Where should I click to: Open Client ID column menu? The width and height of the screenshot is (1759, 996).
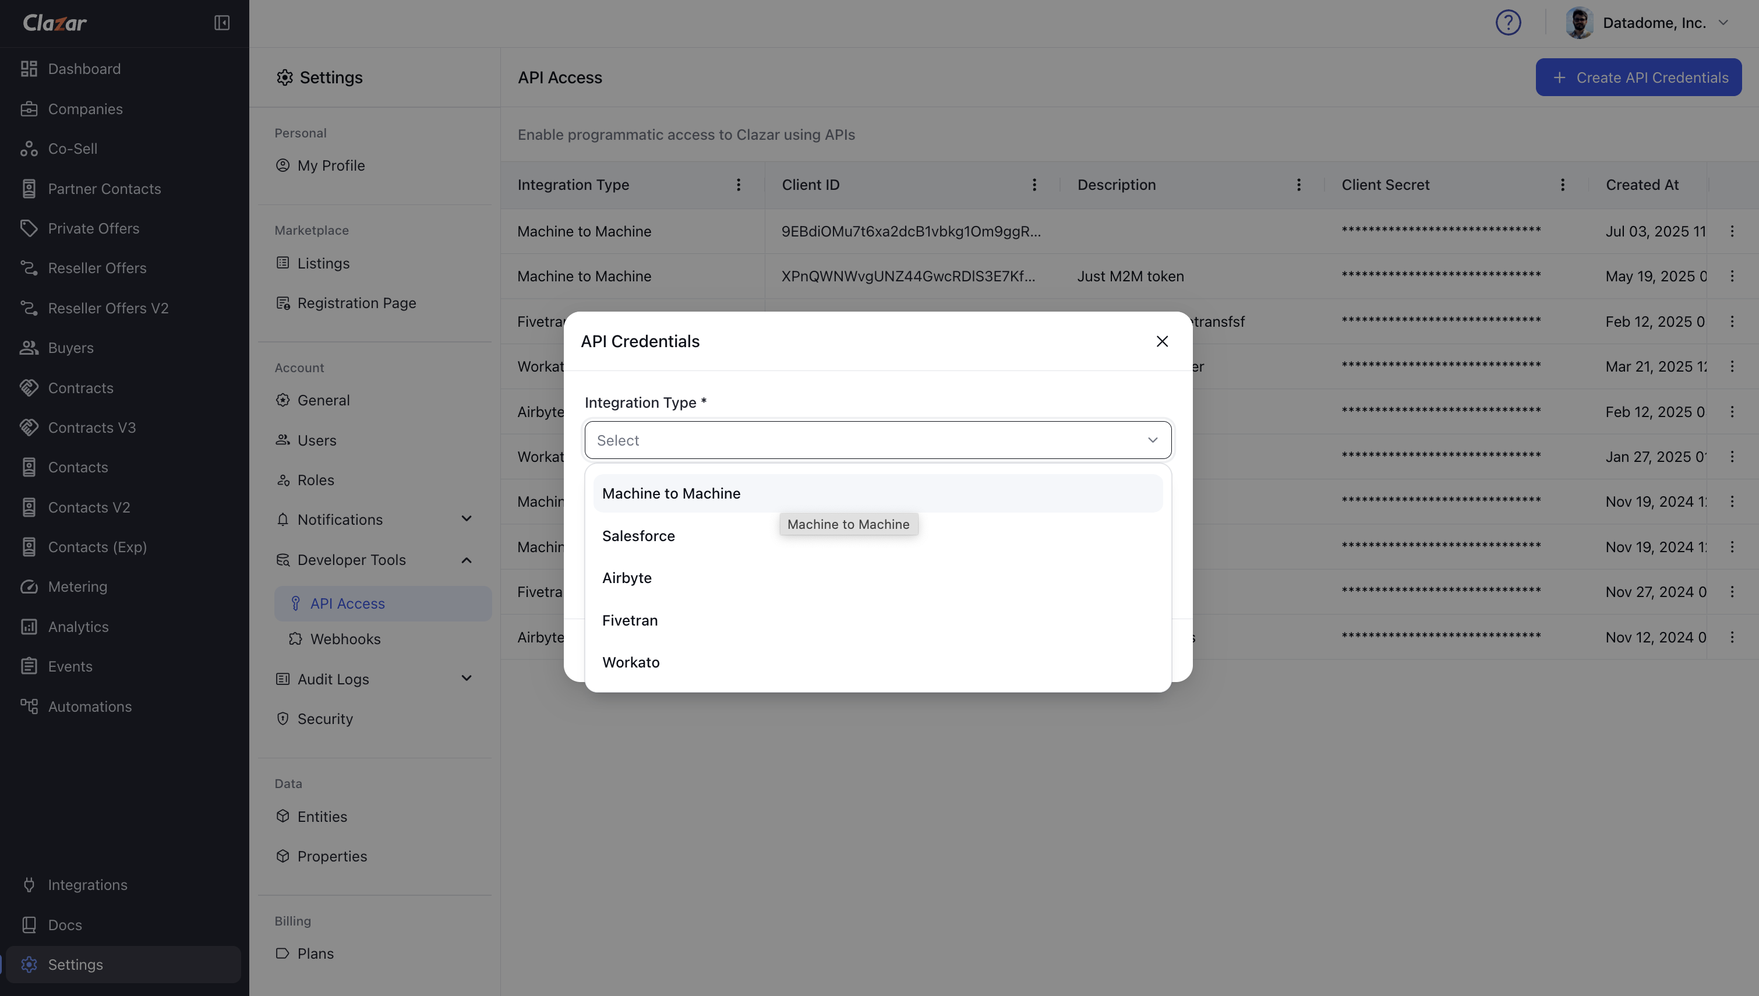(x=1034, y=185)
